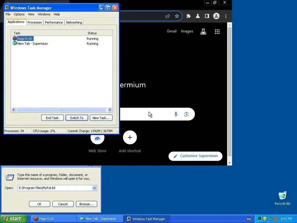Open the Extensions puzzle icon
This screenshot has width=297, height=223.
coord(188,16)
